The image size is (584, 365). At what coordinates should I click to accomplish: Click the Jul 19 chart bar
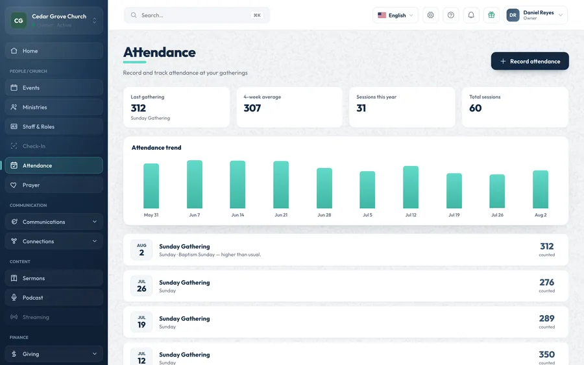(454, 191)
